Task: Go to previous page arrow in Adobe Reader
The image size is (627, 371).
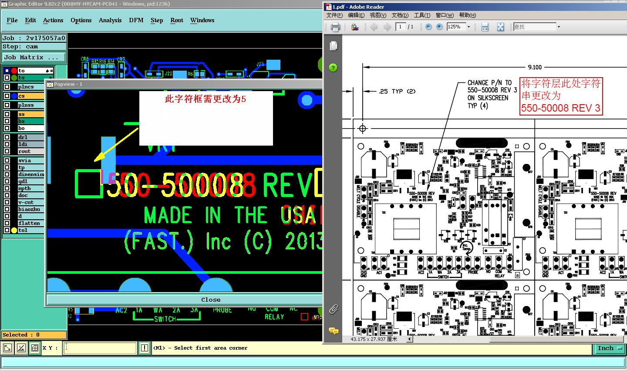Action: coord(374,27)
